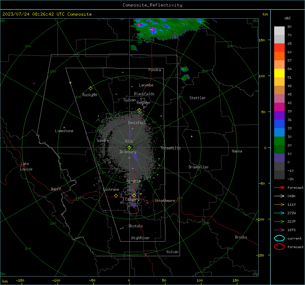Click the Limestone label
The image size is (305, 285).
(64, 131)
